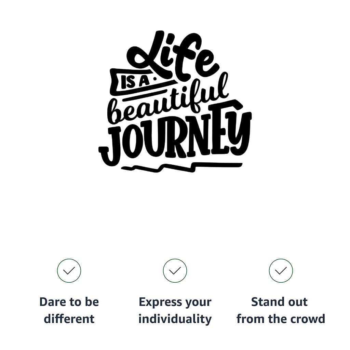
Task: Click the checkmark above "Express your individuality"
Action: tap(175, 271)
